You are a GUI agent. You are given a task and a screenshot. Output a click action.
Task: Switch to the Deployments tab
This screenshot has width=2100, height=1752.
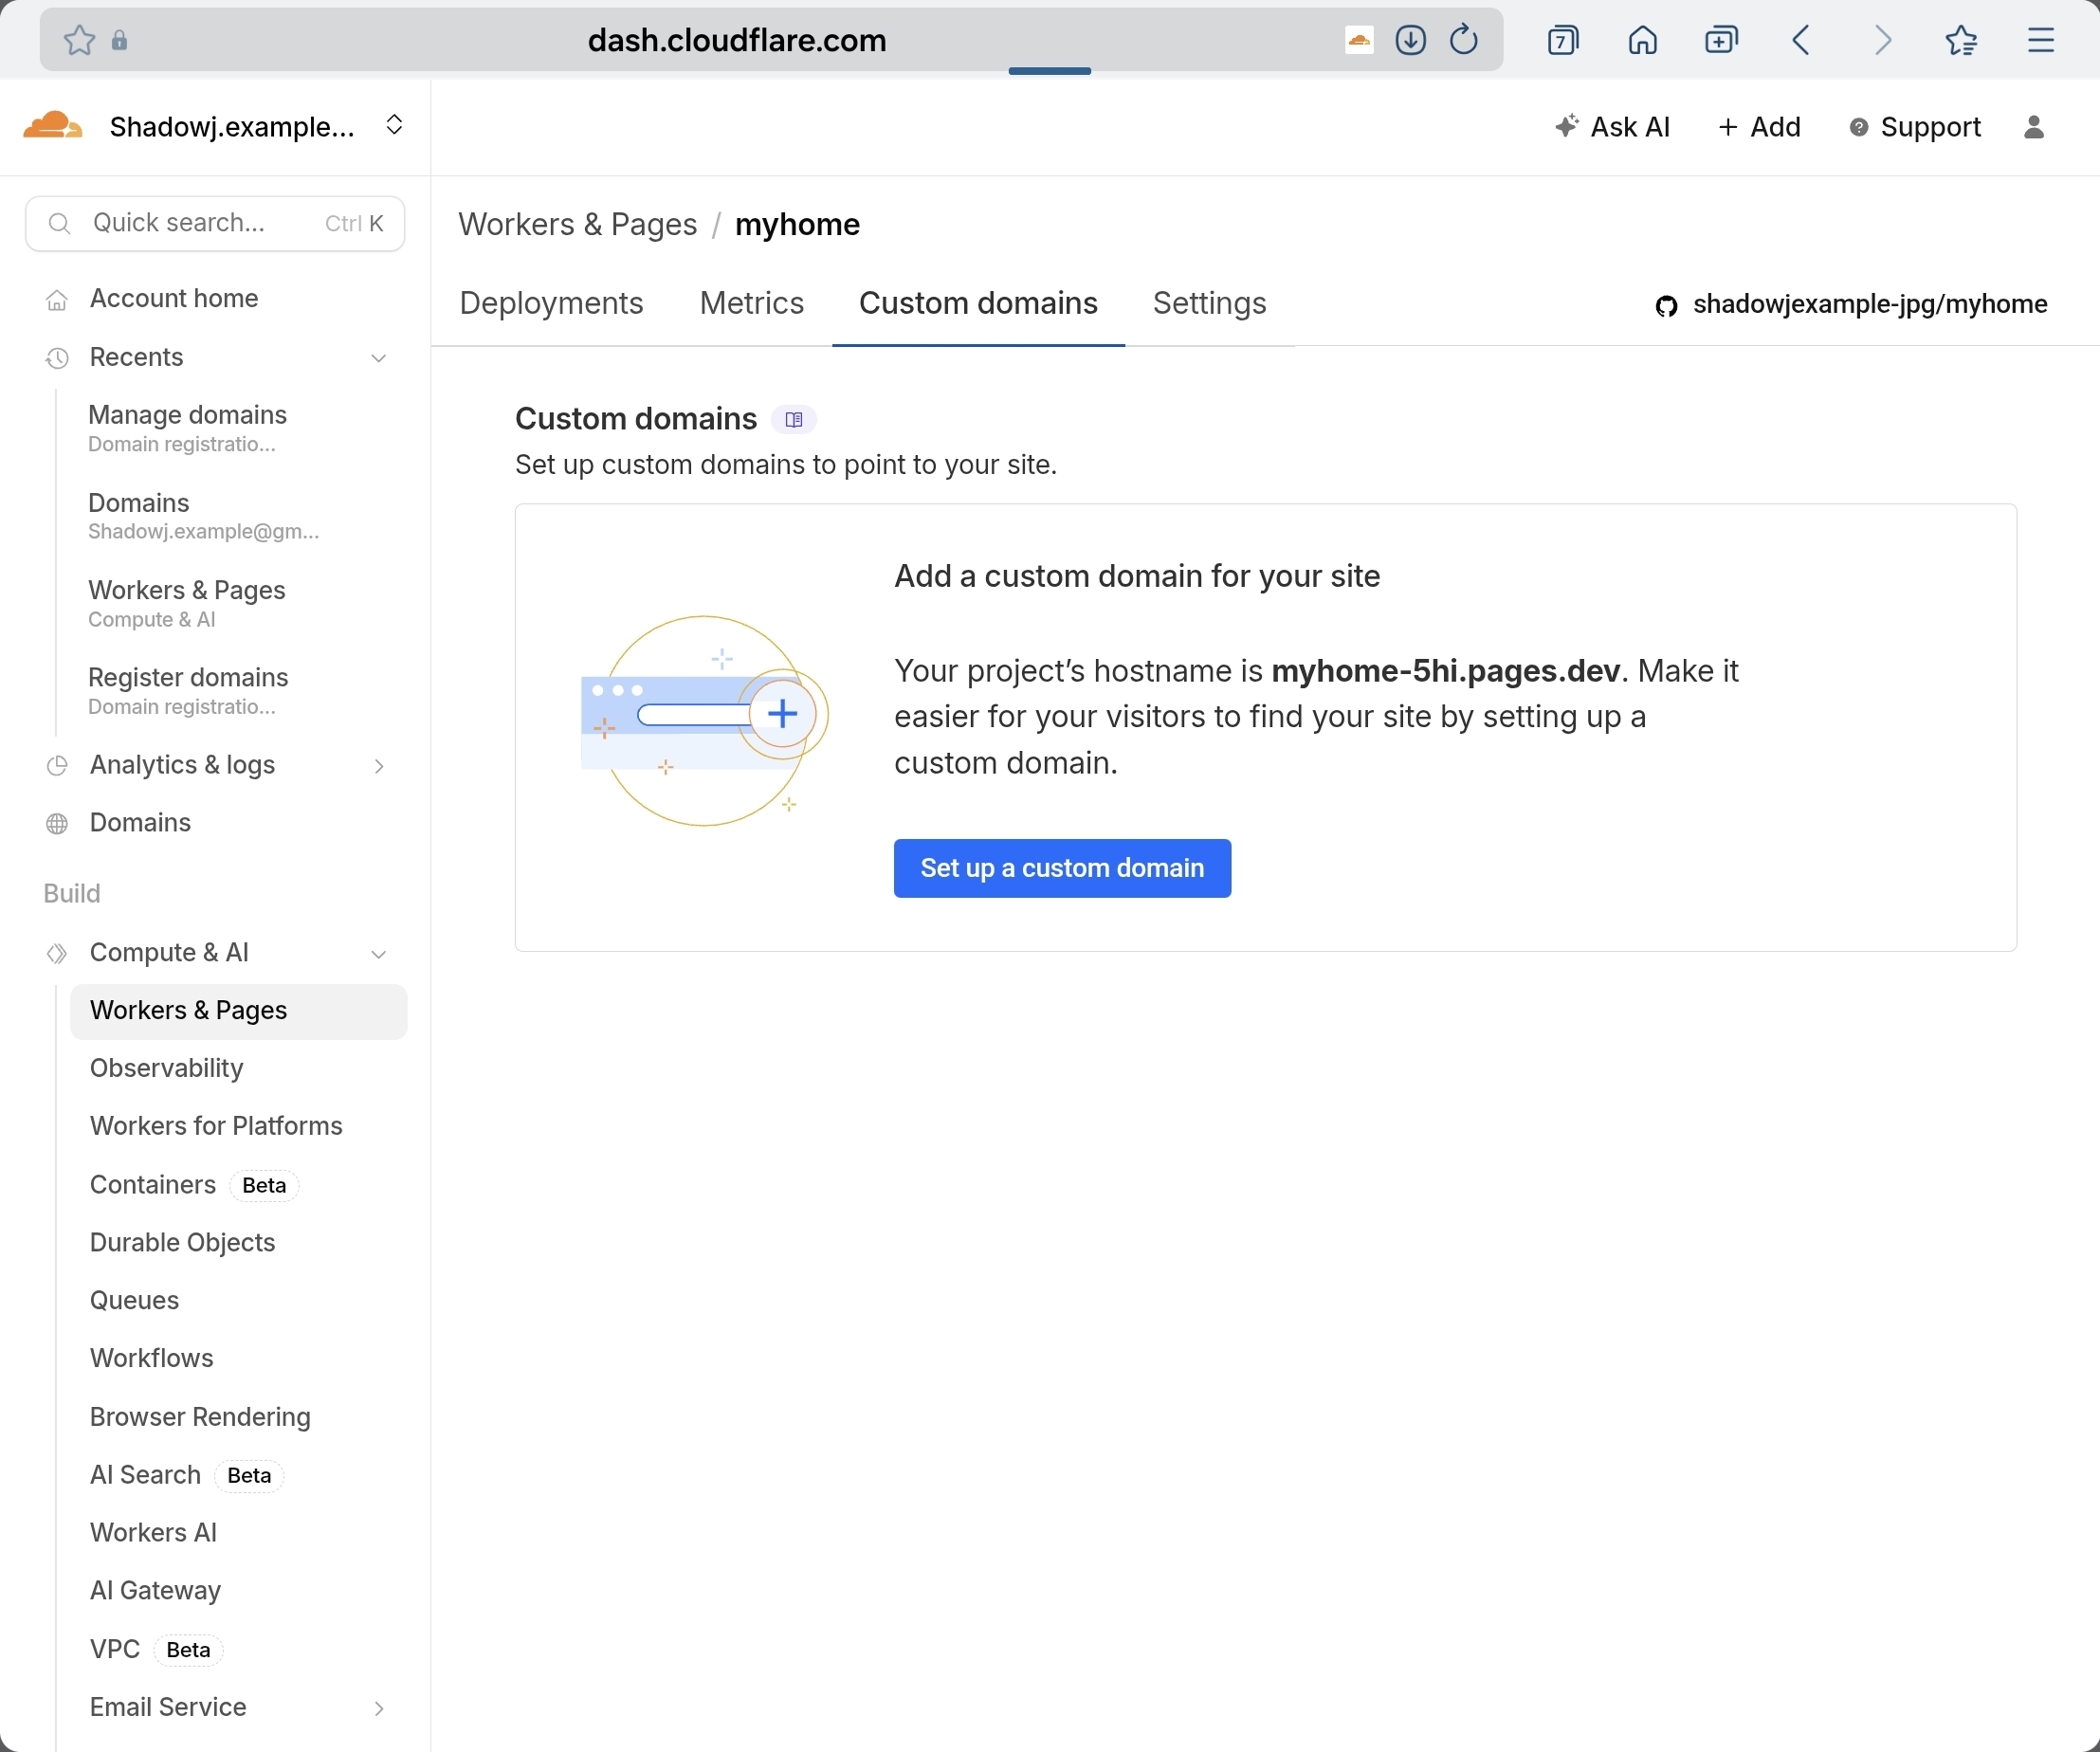pos(551,303)
